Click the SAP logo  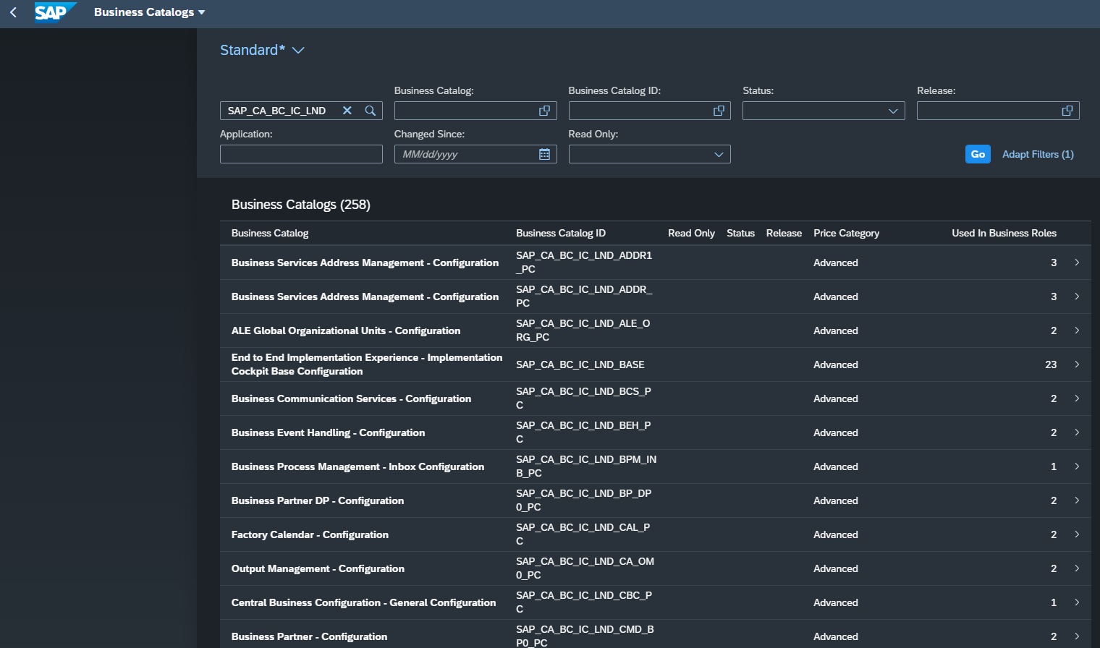click(55, 12)
